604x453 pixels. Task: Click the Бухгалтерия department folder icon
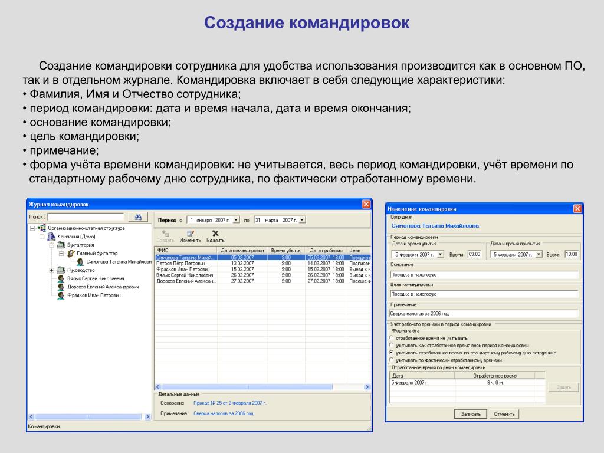(61, 245)
